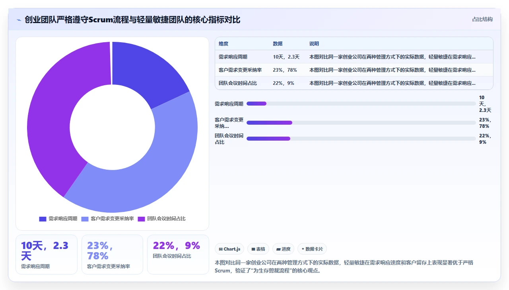The image size is (509, 290).
Task: Click table cell 团队会议时间占比
Action: pos(238,83)
